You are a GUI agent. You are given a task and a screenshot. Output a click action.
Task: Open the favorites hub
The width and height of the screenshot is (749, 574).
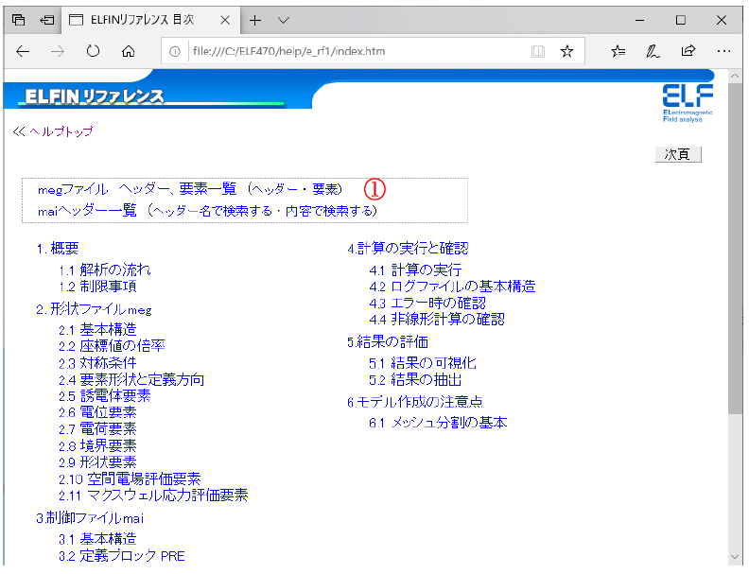tap(618, 51)
